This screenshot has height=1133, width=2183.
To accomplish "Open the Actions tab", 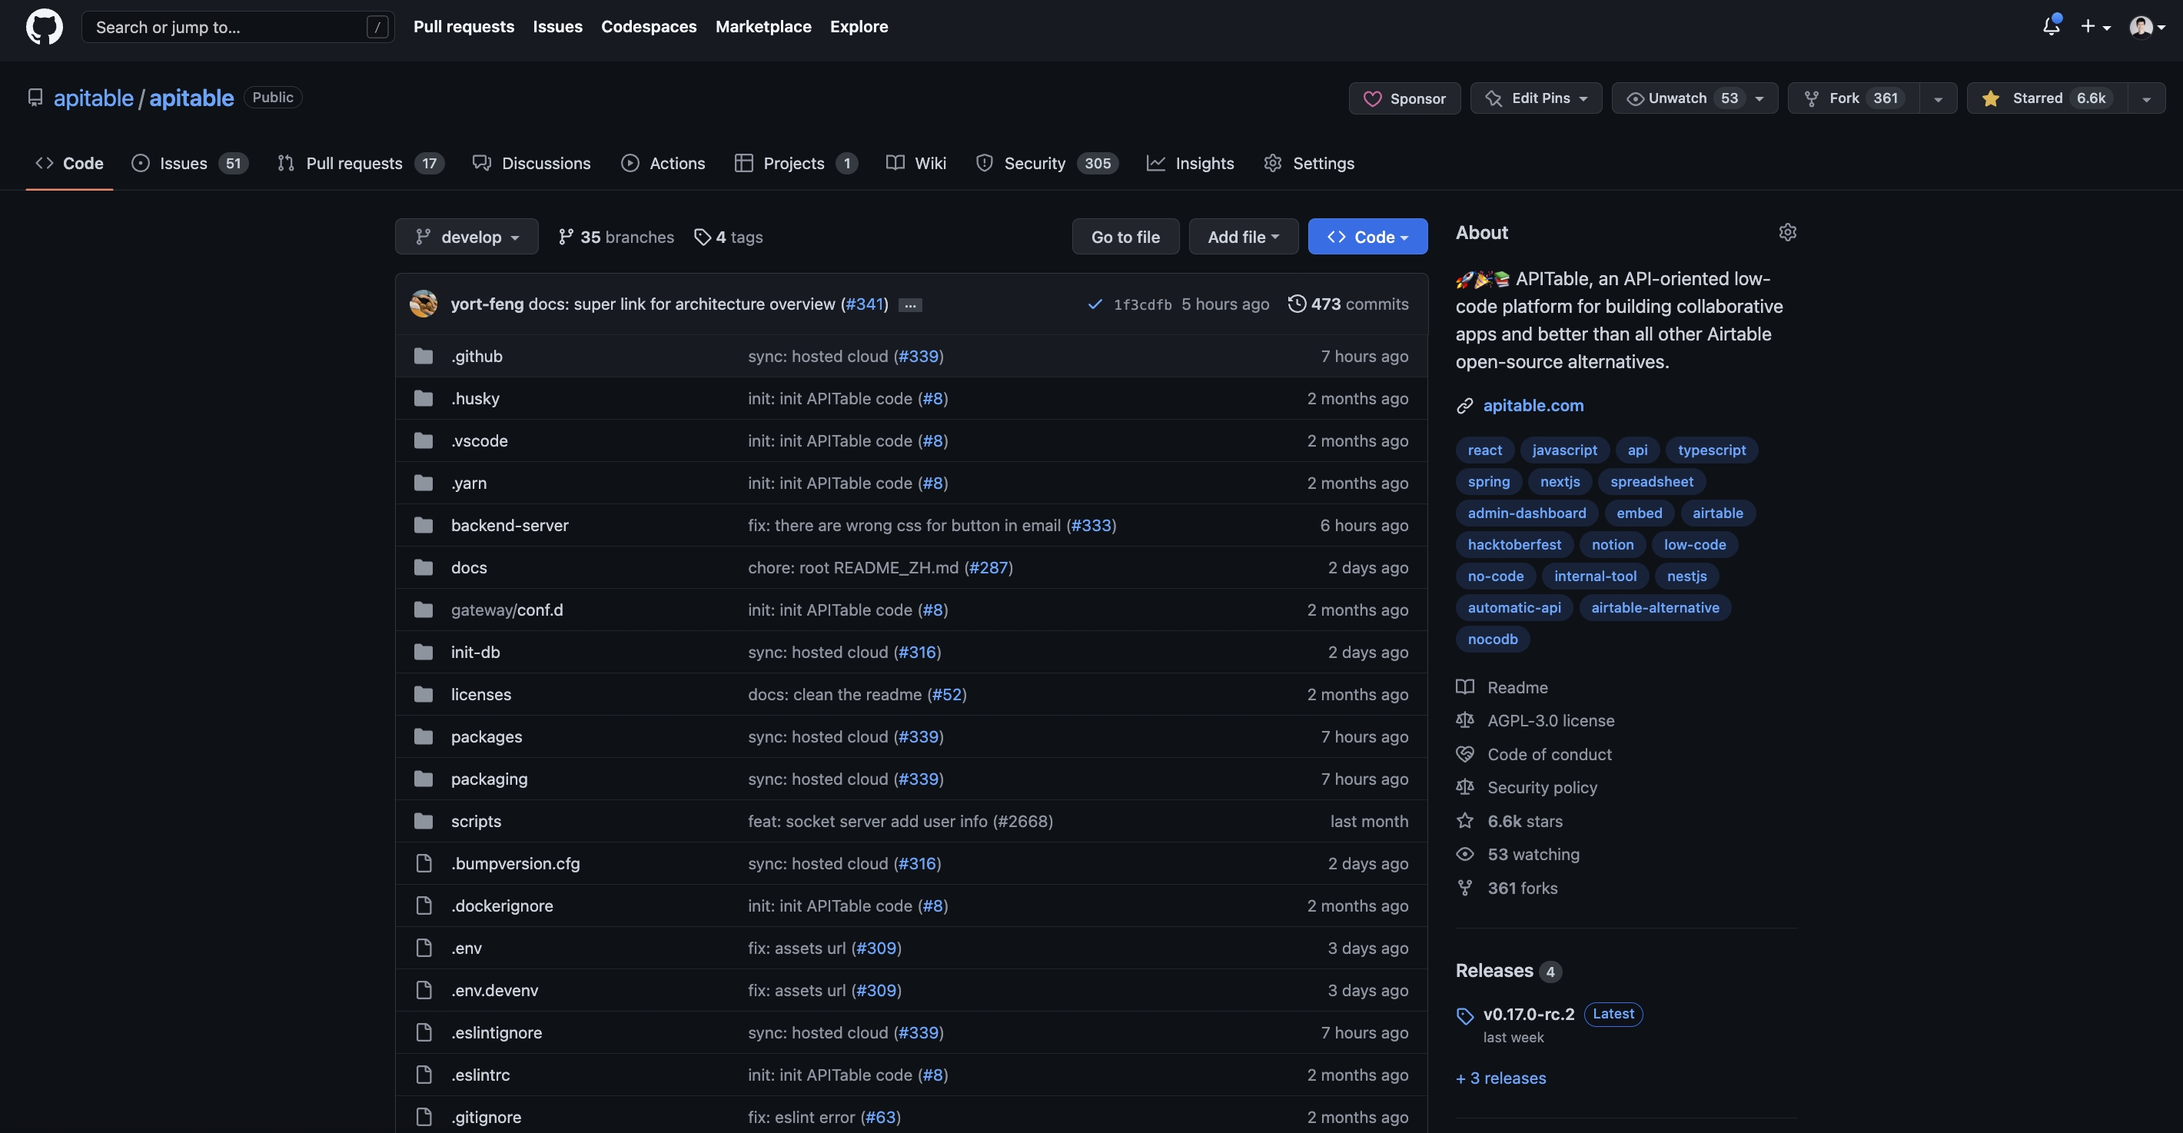I will click(663, 164).
